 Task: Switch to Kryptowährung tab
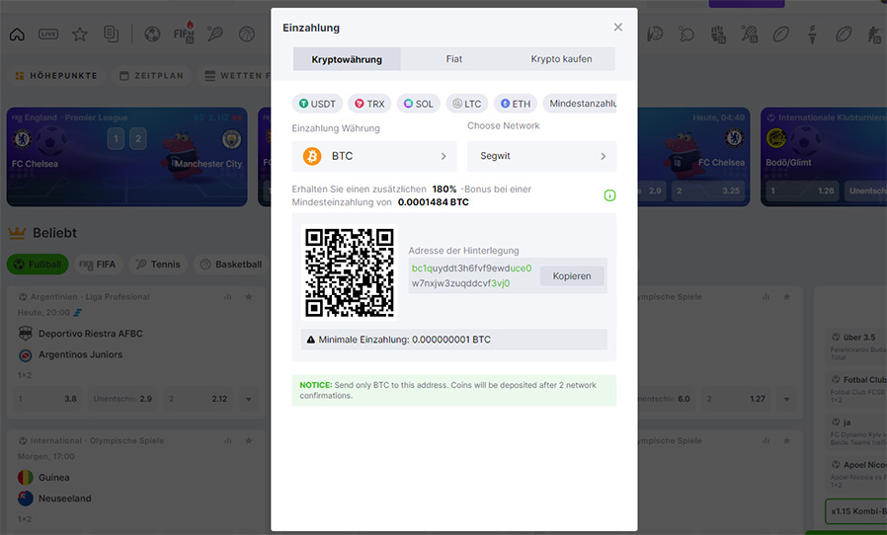coord(347,59)
